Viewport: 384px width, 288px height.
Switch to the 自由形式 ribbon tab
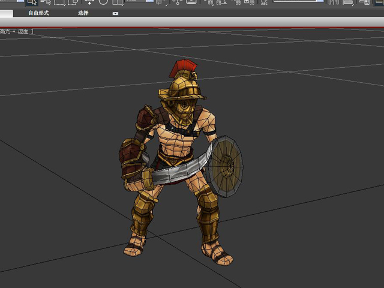(38, 13)
